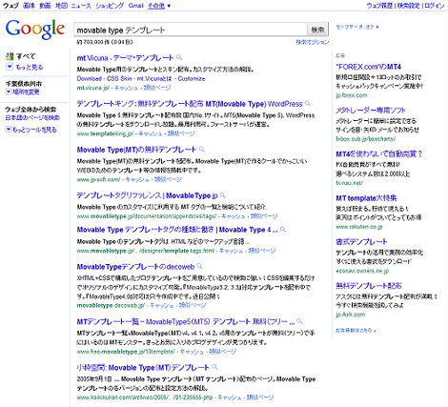Click magnifier beside 小粋空間 result title
Image resolution: width=448 pixels, height=407 pixels.
click(214, 367)
